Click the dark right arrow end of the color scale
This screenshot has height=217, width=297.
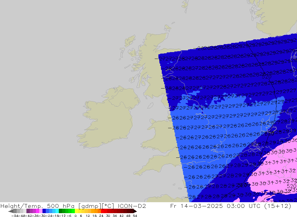coord(135,211)
